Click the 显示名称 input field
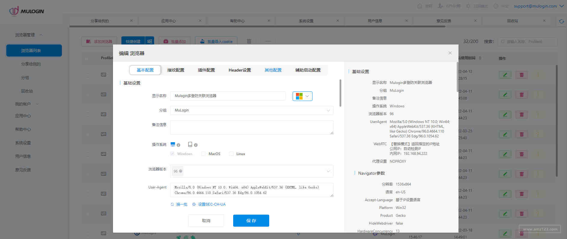The image size is (567, 239). tap(228, 96)
